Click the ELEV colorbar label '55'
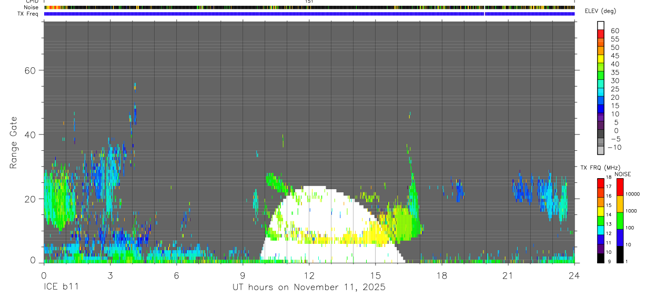 (614, 39)
